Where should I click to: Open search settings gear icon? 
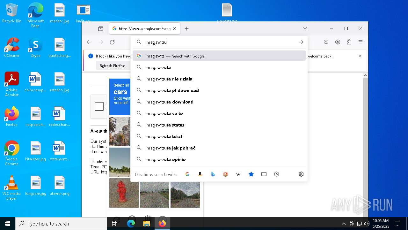point(301,174)
